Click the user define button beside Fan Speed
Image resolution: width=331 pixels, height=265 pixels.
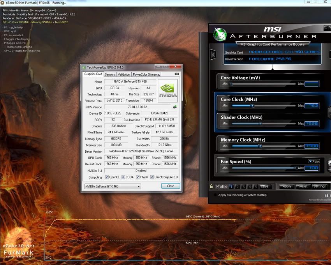click(x=329, y=165)
